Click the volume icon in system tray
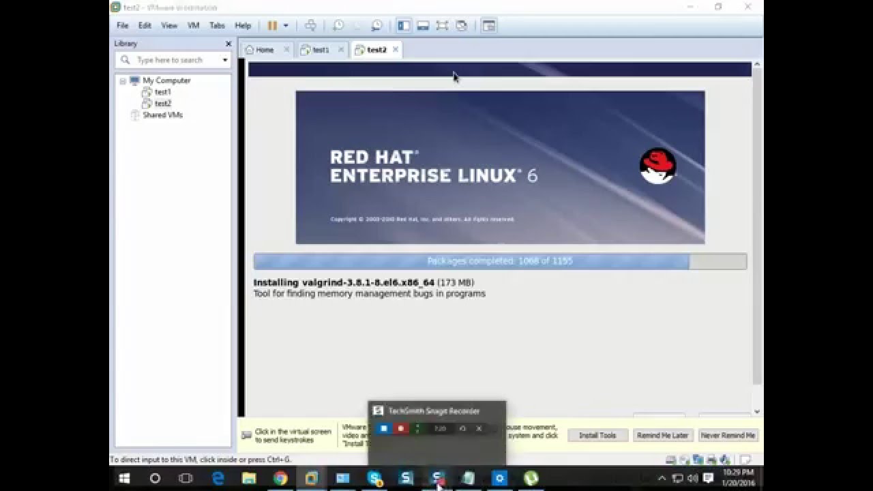The height and width of the screenshot is (491, 873). click(x=693, y=478)
